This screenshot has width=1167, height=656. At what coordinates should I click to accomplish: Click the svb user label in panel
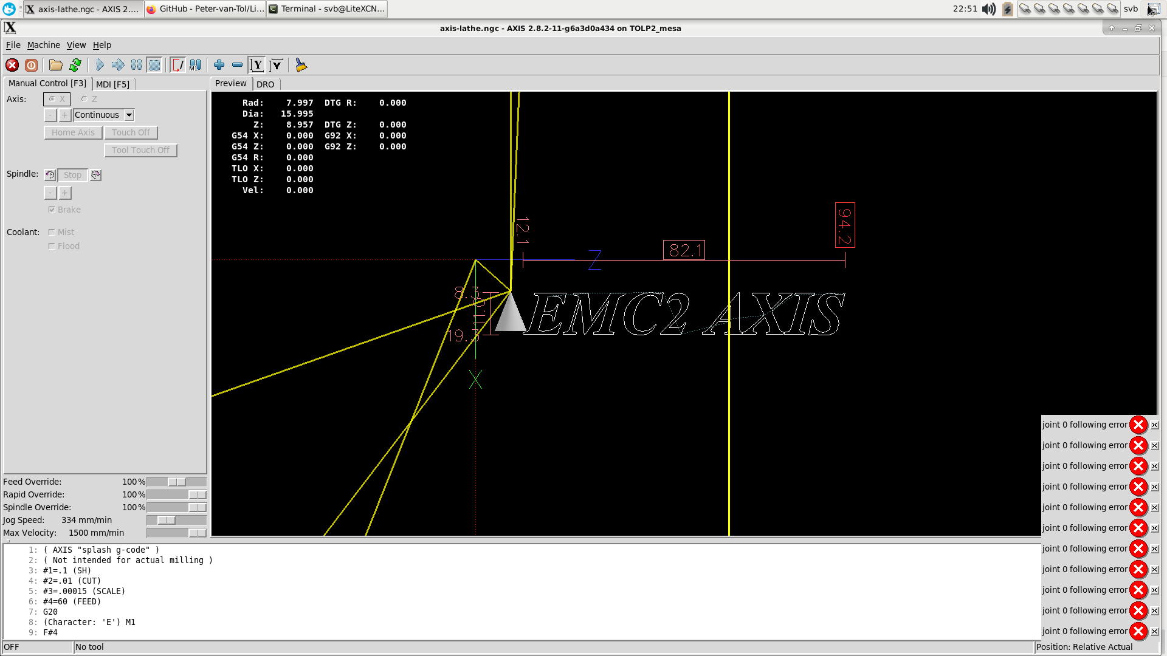point(1131,9)
